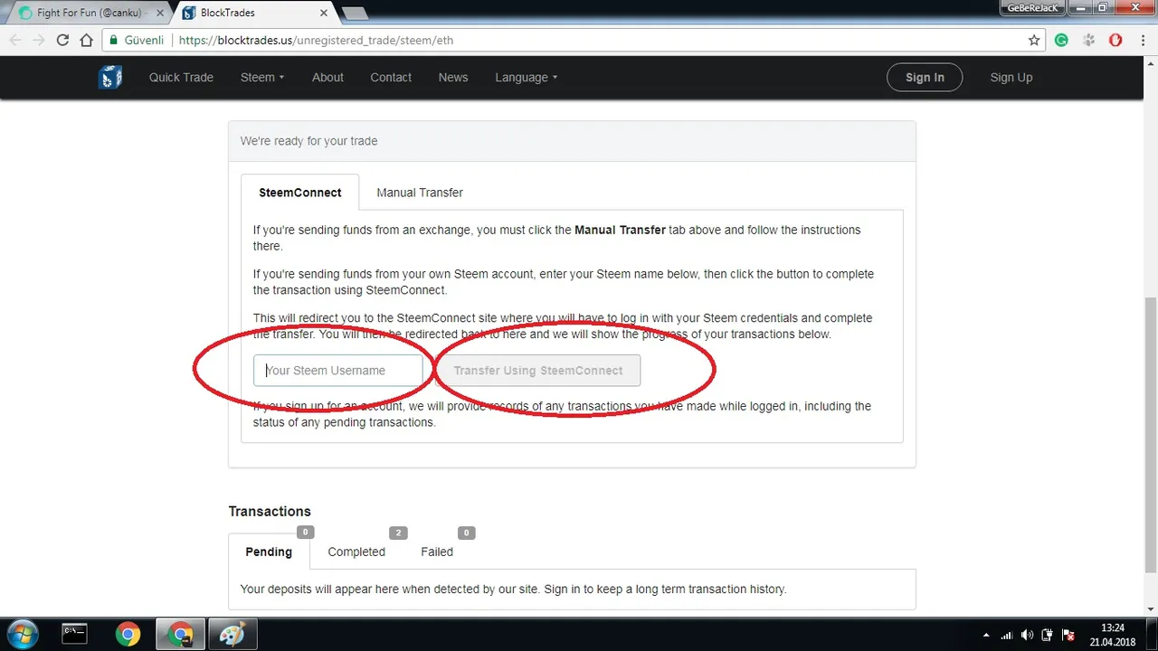Click the volume speaker tray icon
1158x651 pixels.
1027,635
